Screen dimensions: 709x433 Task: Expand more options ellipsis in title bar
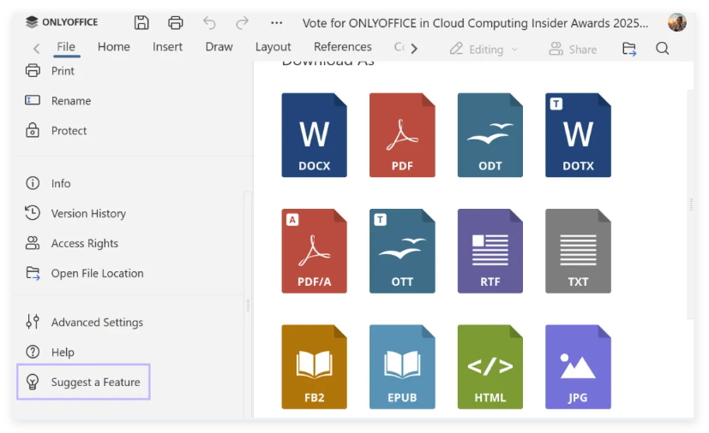[x=276, y=23]
